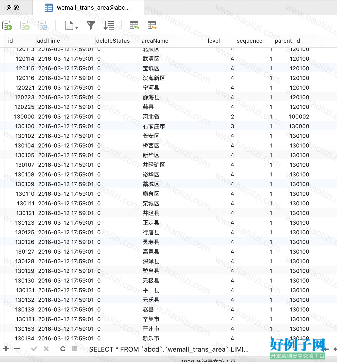The height and width of the screenshot is (362, 337).
Task: Click the addTime cell of row 130105
Action: [x=66, y=155]
